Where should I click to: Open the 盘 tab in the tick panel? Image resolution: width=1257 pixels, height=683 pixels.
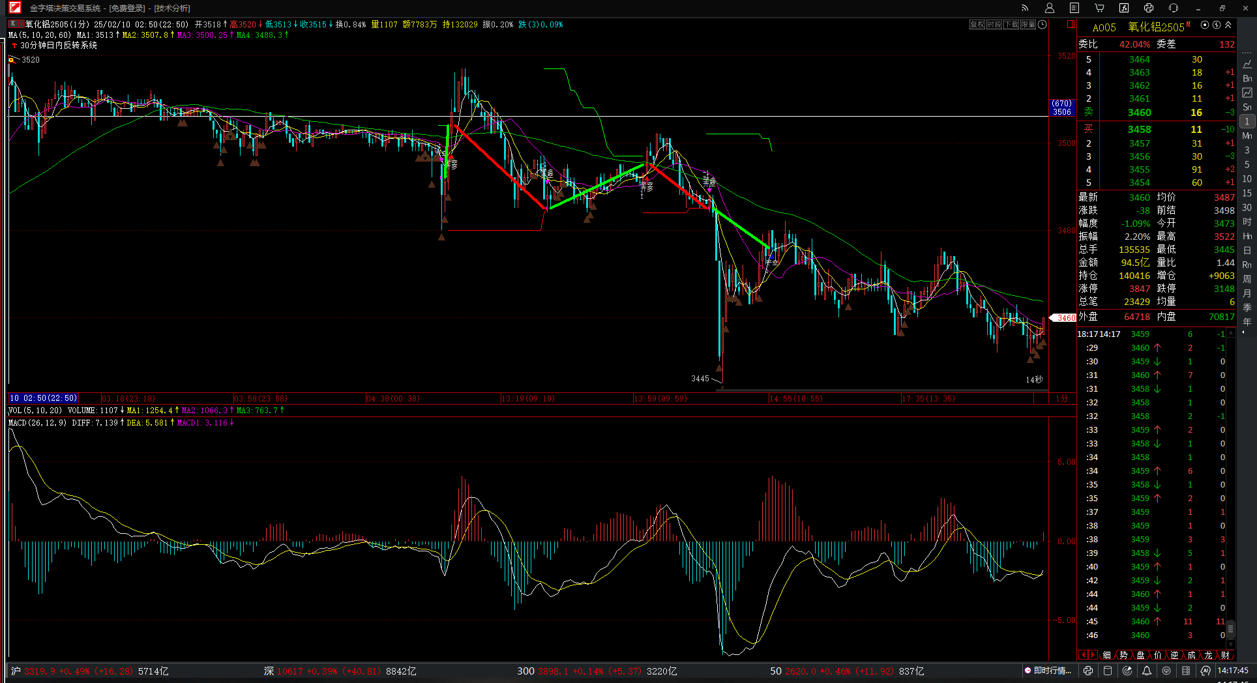point(1140,655)
